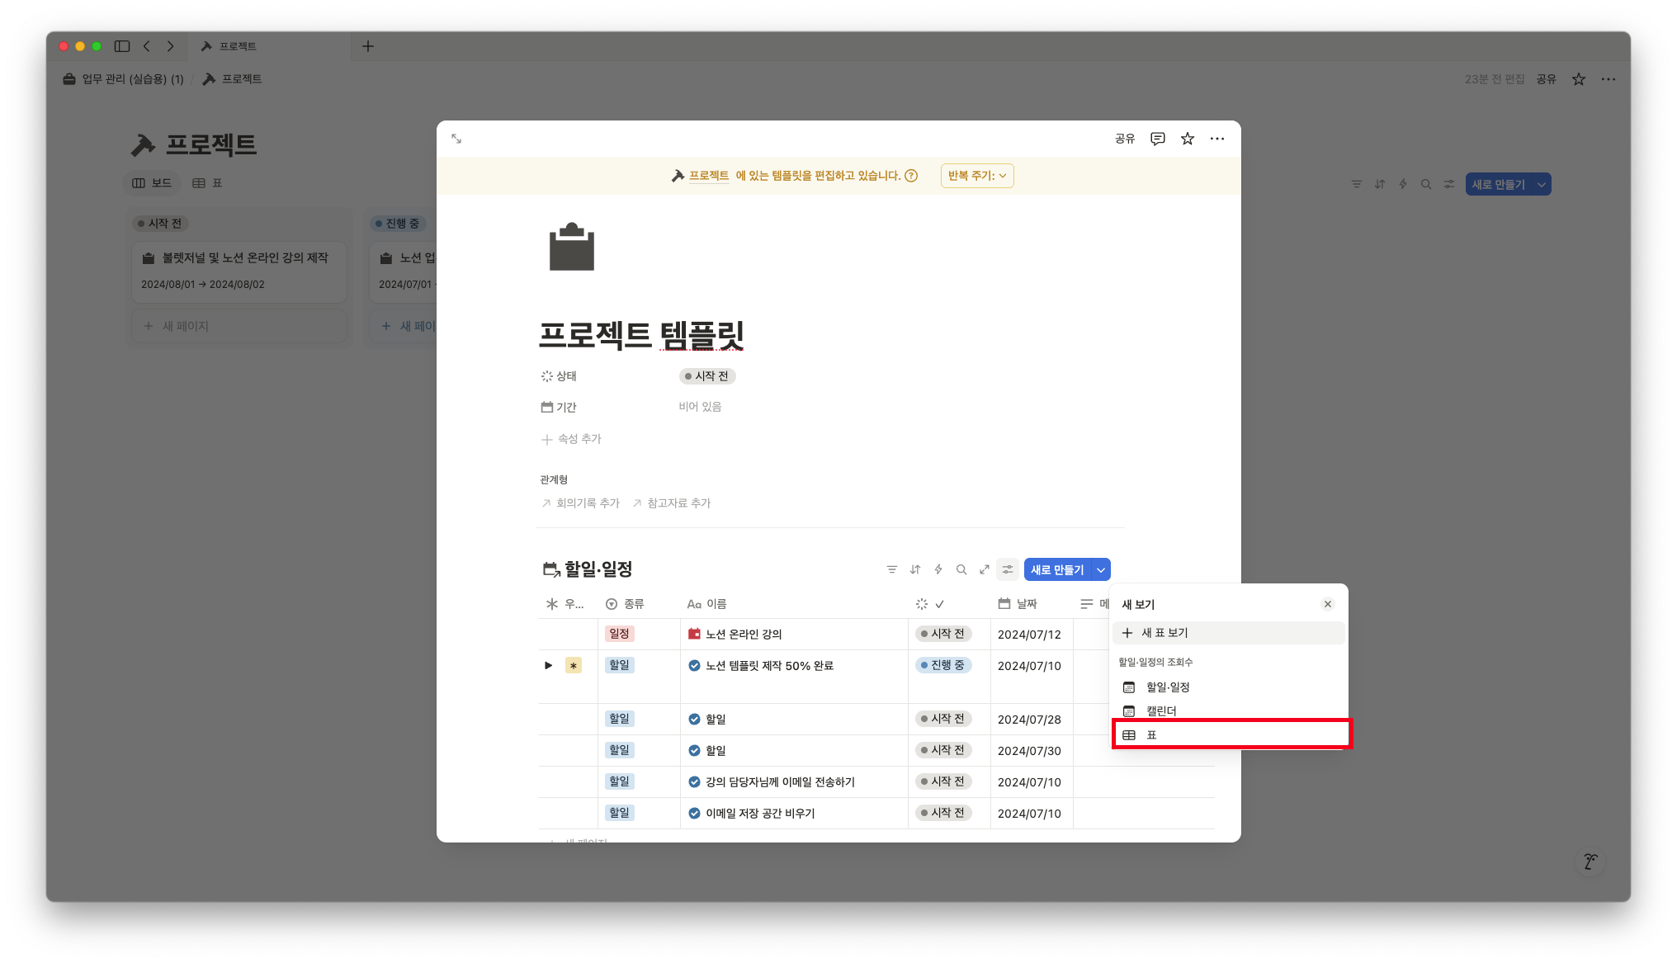The image size is (1677, 963).
Task: Open the 반복 주기 dropdown
Action: [977, 176]
